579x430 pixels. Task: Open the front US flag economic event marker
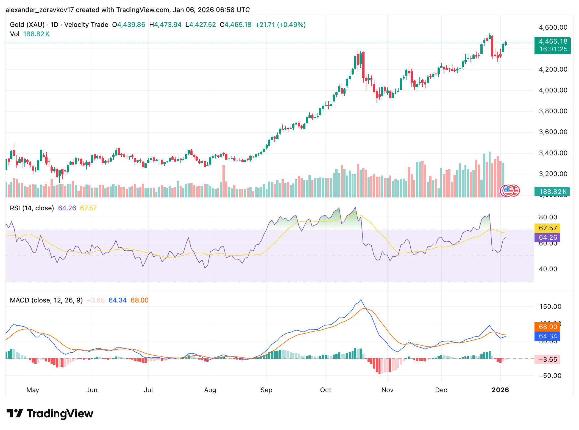[508, 191]
